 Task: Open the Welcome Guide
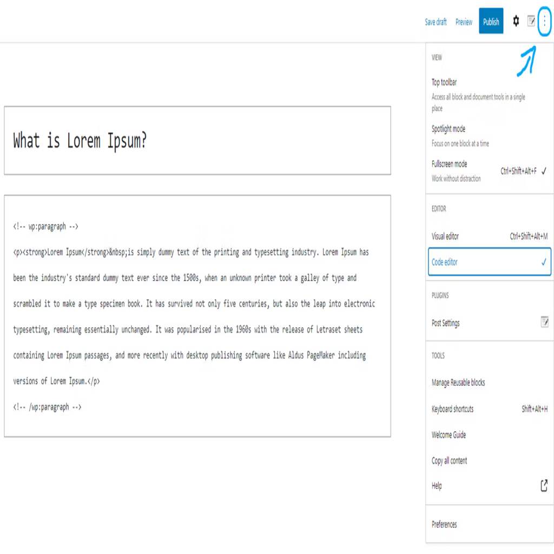[489, 434]
